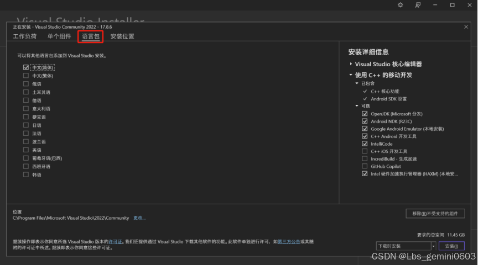Collapse 使用 C++ 的移动开发 node
Image resolution: width=478 pixels, height=265 pixels.
tap(351, 75)
